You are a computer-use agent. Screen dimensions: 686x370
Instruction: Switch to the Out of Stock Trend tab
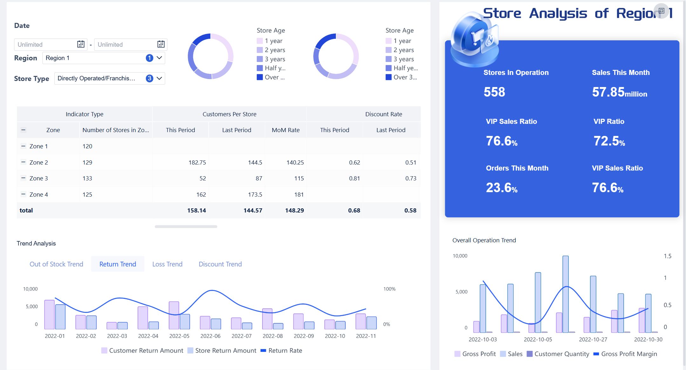(x=56, y=264)
